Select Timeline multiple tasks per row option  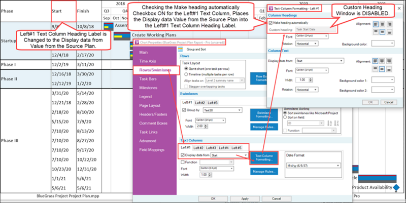[186, 74]
